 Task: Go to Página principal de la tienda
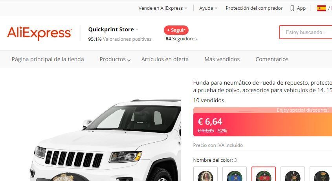[x=48, y=59]
